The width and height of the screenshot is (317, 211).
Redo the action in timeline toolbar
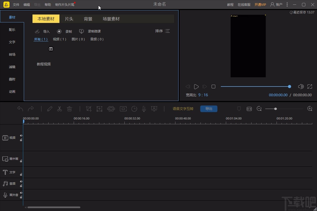(x=31, y=109)
